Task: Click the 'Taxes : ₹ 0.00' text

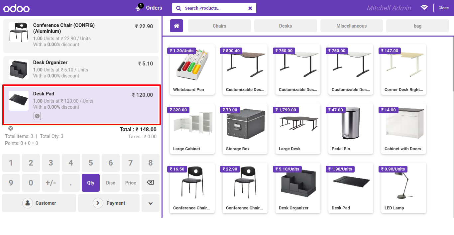Action: pos(142,137)
